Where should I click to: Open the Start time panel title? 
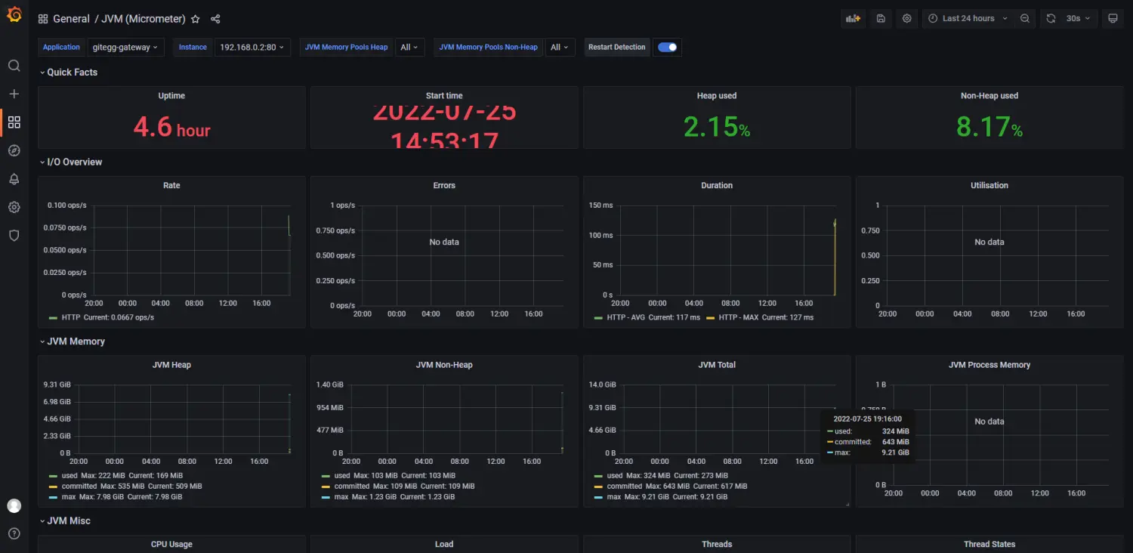[444, 96]
